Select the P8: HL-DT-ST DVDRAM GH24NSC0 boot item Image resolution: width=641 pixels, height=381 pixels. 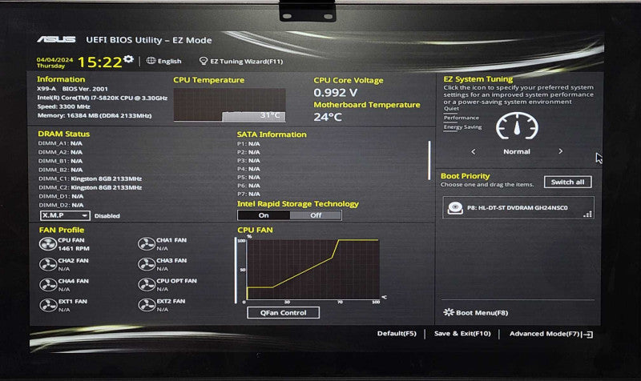[518, 207]
